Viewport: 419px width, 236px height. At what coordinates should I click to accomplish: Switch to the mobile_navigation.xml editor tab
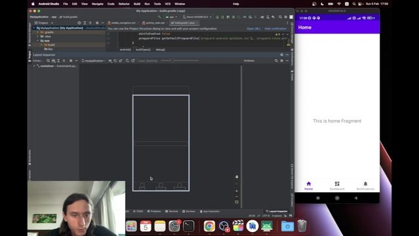pyautogui.click(x=122, y=23)
